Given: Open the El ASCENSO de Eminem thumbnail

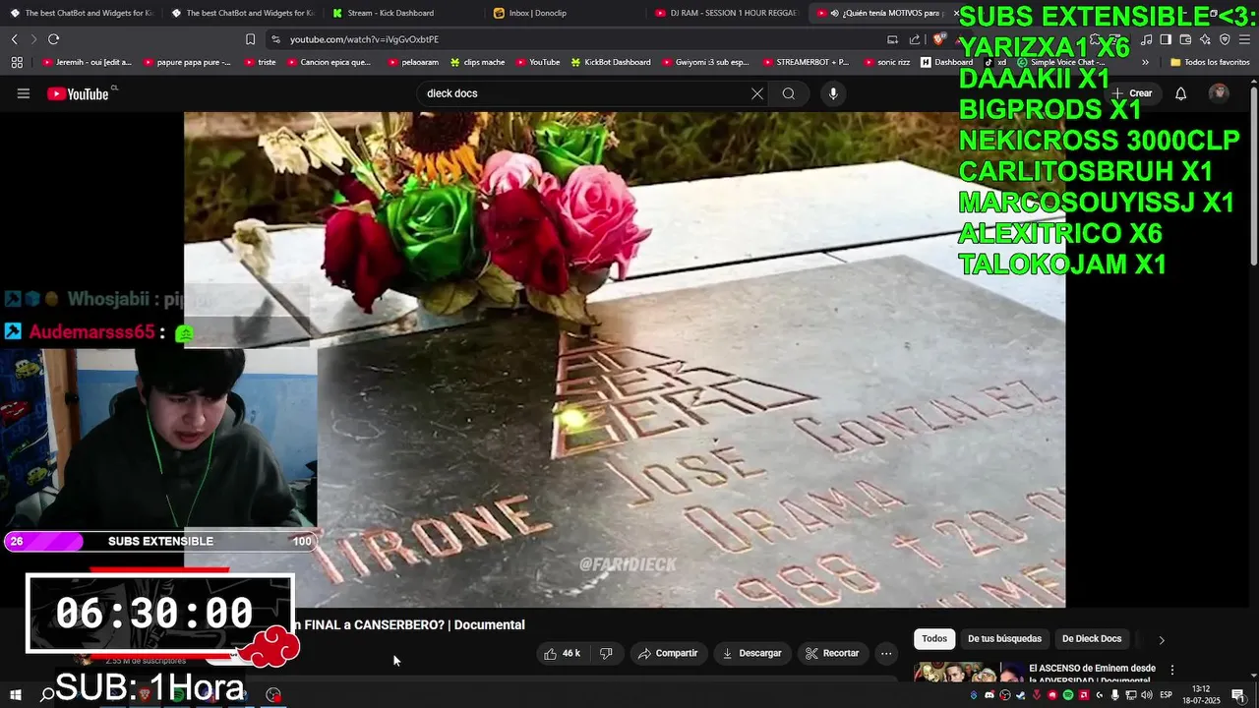Looking at the screenshot, I should [x=968, y=673].
